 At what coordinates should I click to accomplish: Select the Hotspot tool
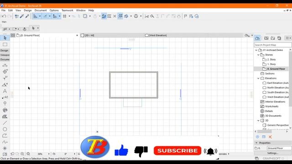[5, 148]
